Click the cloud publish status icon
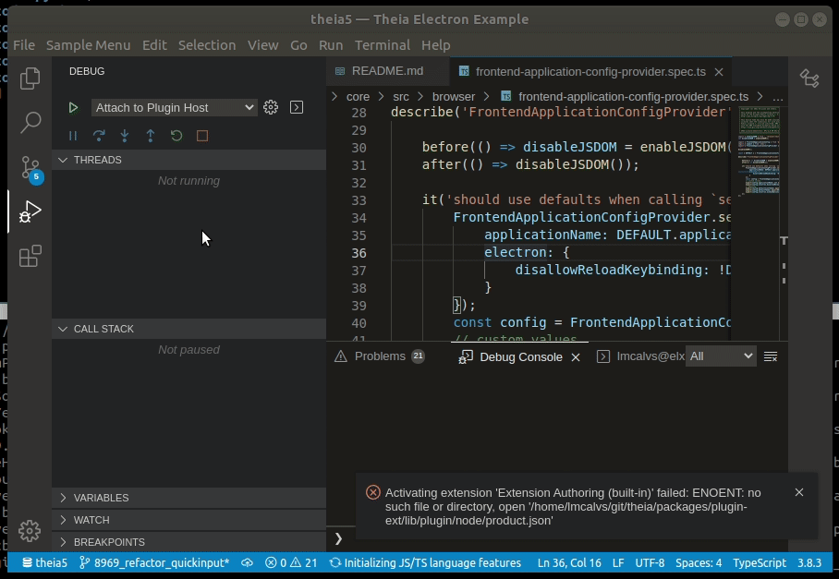The height and width of the screenshot is (579, 839). pyautogui.click(x=247, y=563)
